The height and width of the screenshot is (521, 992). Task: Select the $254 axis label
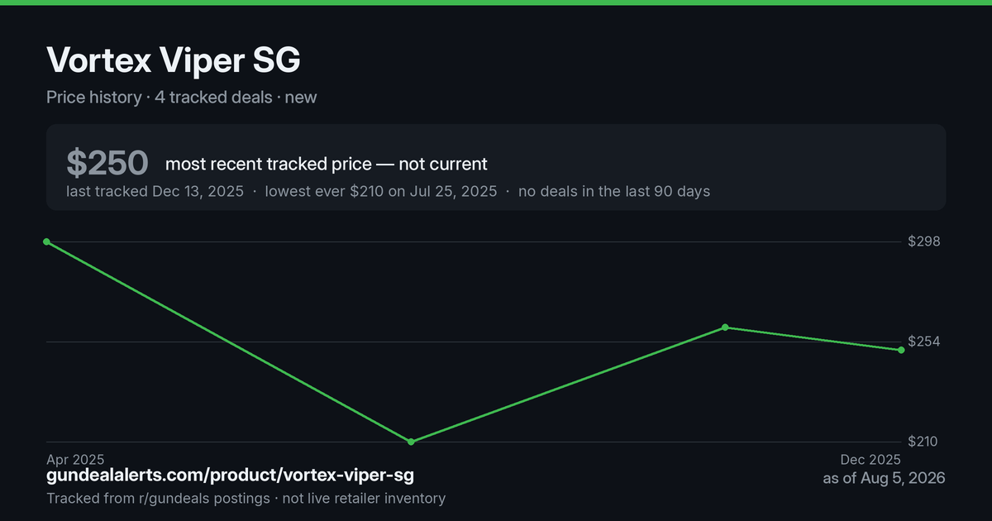[923, 342]
